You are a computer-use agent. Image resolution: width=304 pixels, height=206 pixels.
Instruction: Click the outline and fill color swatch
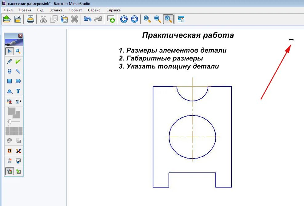14,113
